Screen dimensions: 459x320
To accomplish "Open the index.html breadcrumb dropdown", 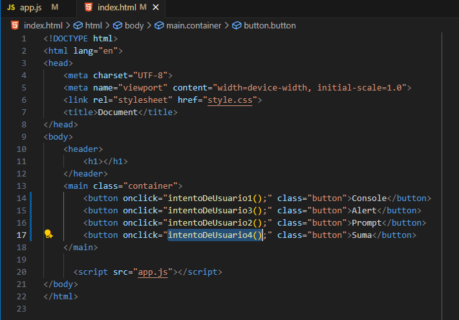I will (x=43, y=26).
